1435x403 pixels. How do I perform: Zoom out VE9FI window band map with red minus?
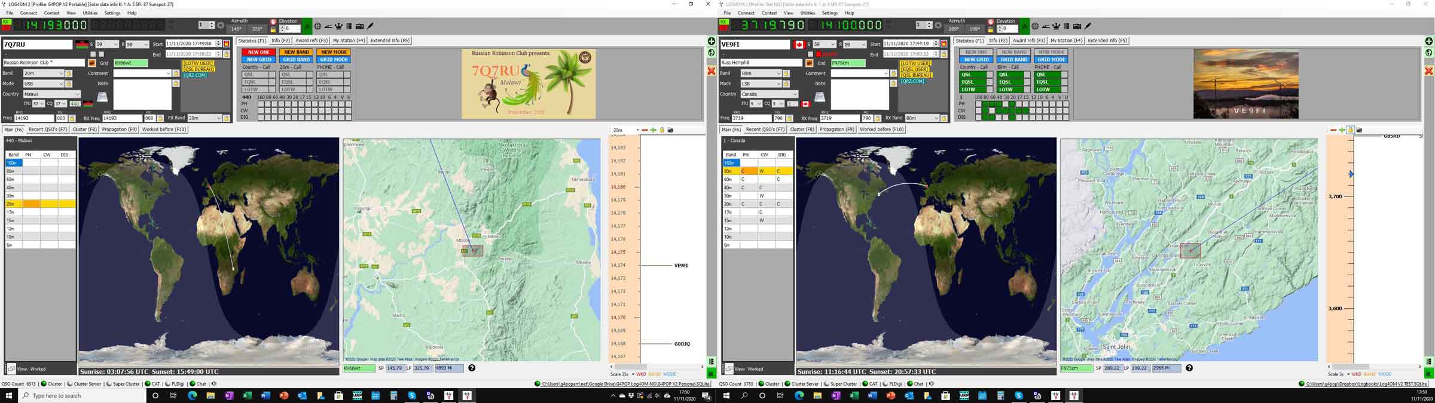pyautogui.click(x=1333, y=130)
